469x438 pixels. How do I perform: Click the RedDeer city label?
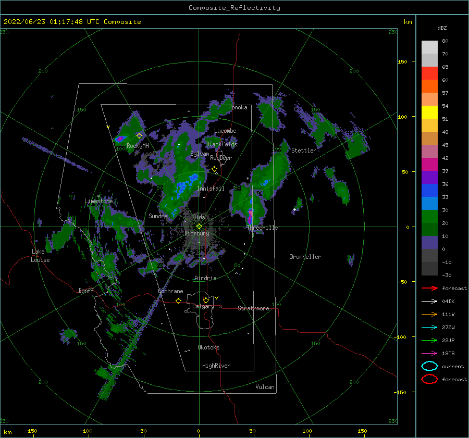pyautogui.click(x=221, y=158)
